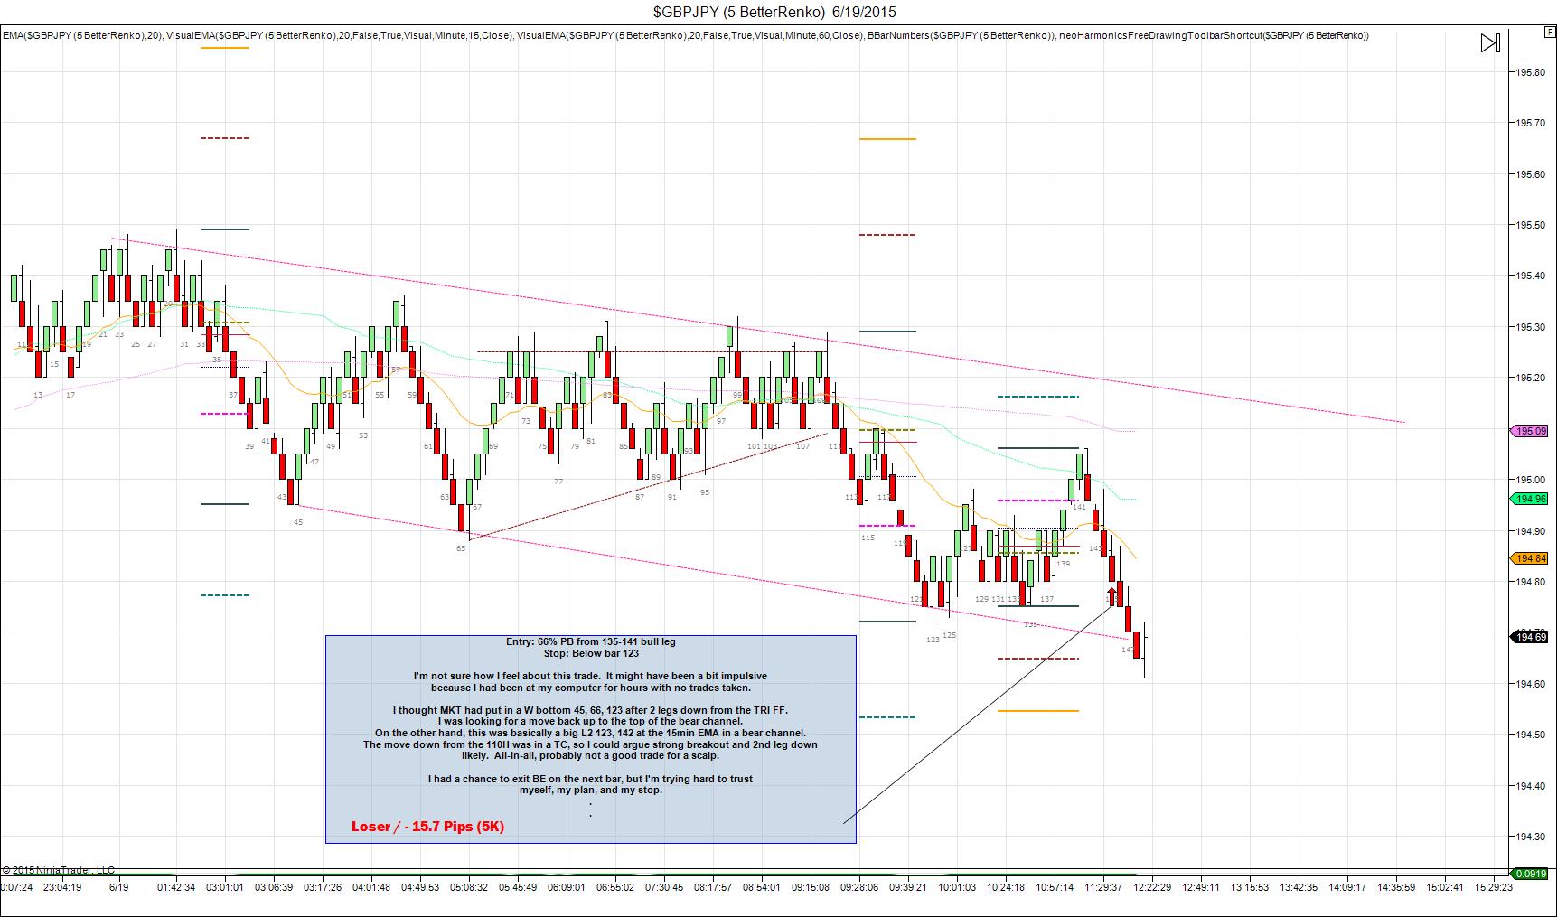Screen dimensions: 1557x917
Task: Click the 05:08:32 time axis label
Action: [x=469, y=887]
